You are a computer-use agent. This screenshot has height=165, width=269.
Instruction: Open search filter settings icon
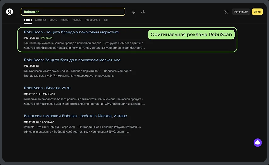(143, 12)
